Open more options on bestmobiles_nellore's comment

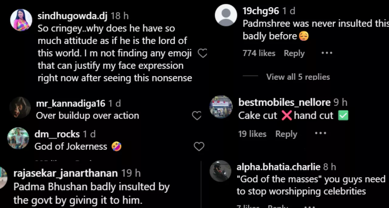[320, 134]
